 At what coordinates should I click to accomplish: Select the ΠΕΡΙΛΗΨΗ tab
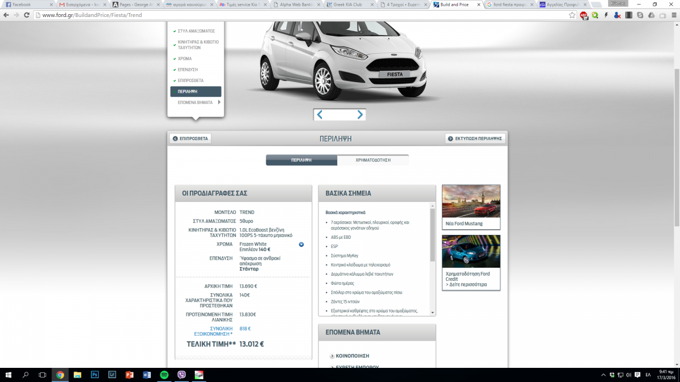(301, 160)
